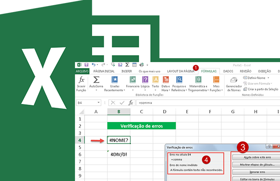280x181 pixels.
Task: Open Customize Quick Access Toolbar arrow
Action: click(147, 65)
